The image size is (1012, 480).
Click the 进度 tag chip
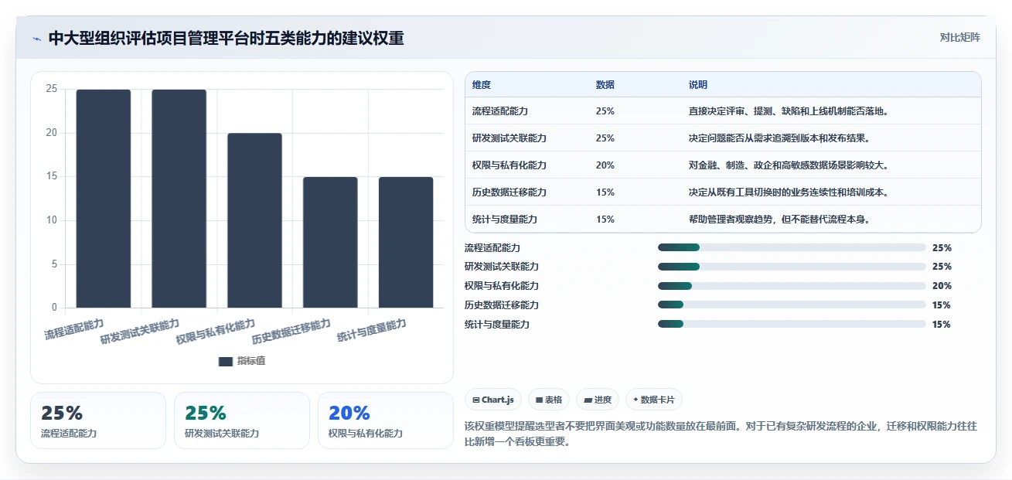(598, 400)
